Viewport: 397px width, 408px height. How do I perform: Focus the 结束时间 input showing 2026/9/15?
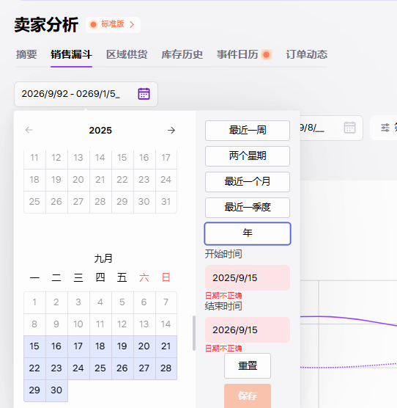pyautogui.click(x=248, y=329)
